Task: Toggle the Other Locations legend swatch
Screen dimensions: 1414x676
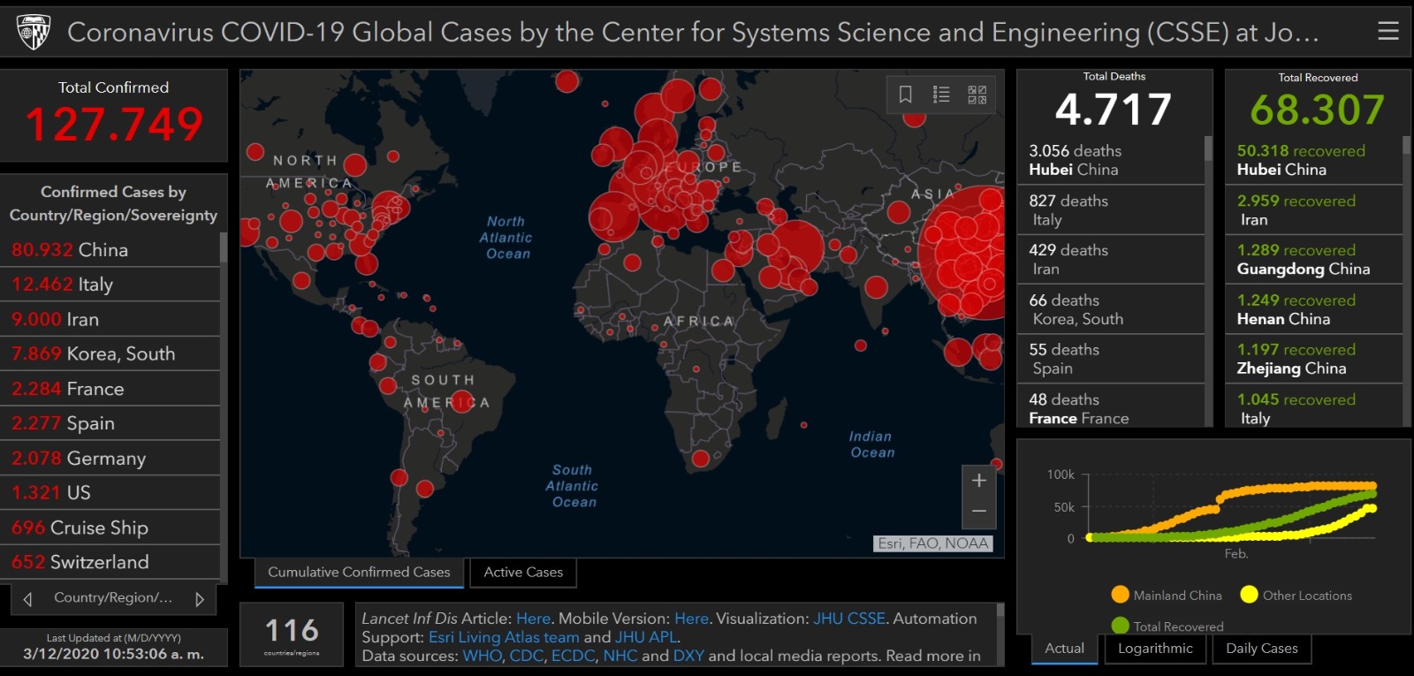Action: point(1249,595)
